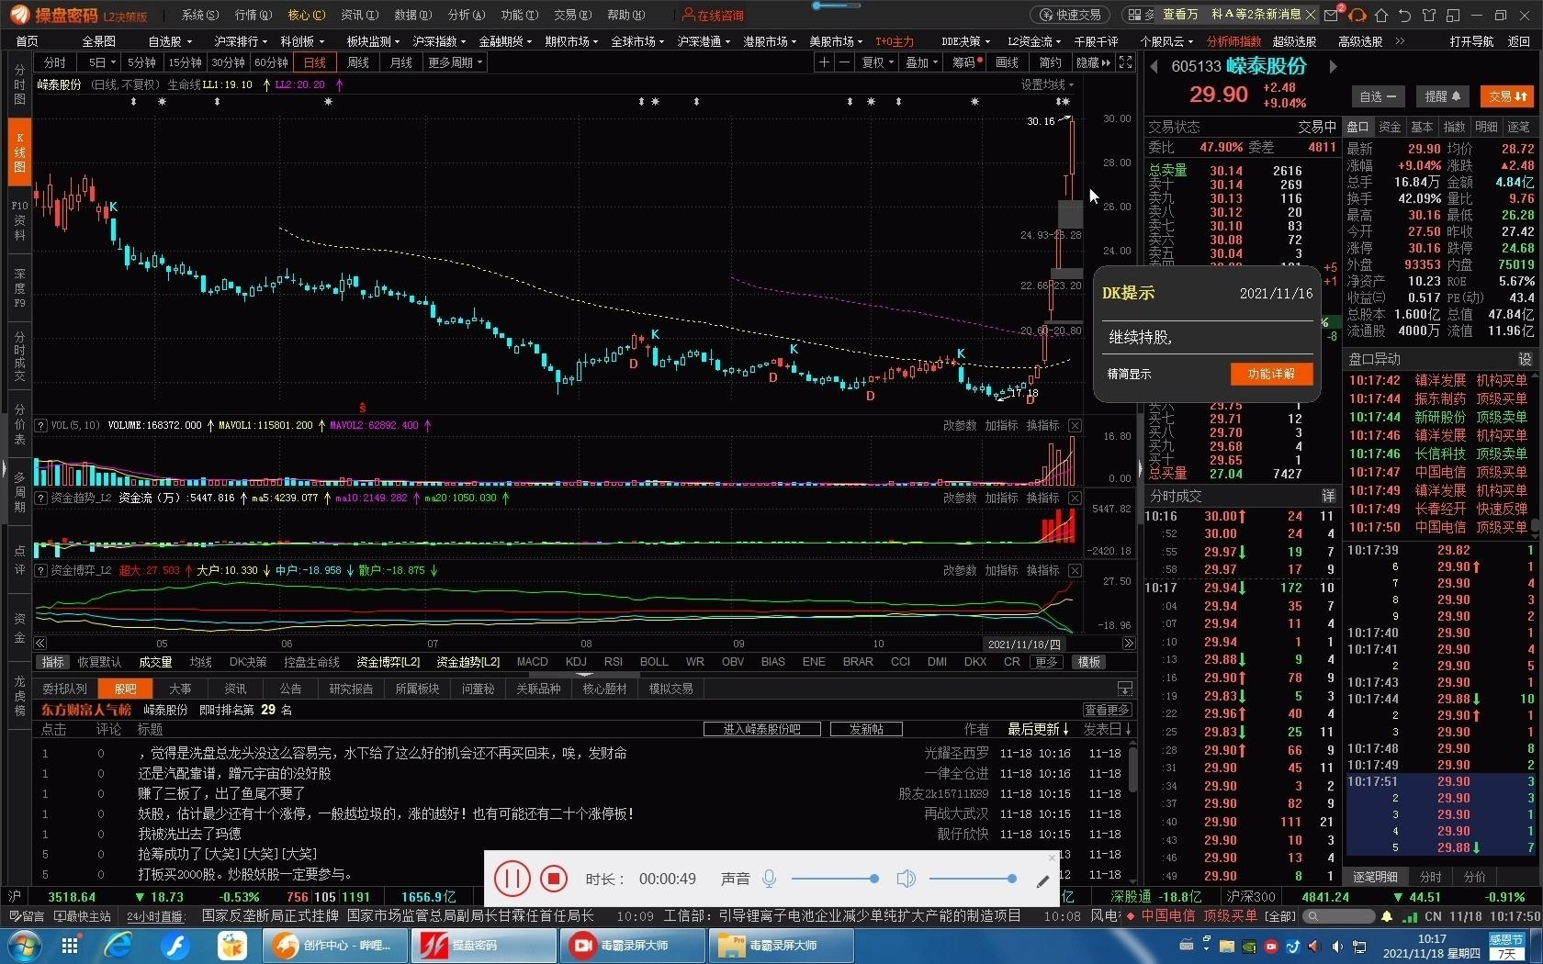Toggle the 筹码 chip distribution

click(x=966, y=62)
